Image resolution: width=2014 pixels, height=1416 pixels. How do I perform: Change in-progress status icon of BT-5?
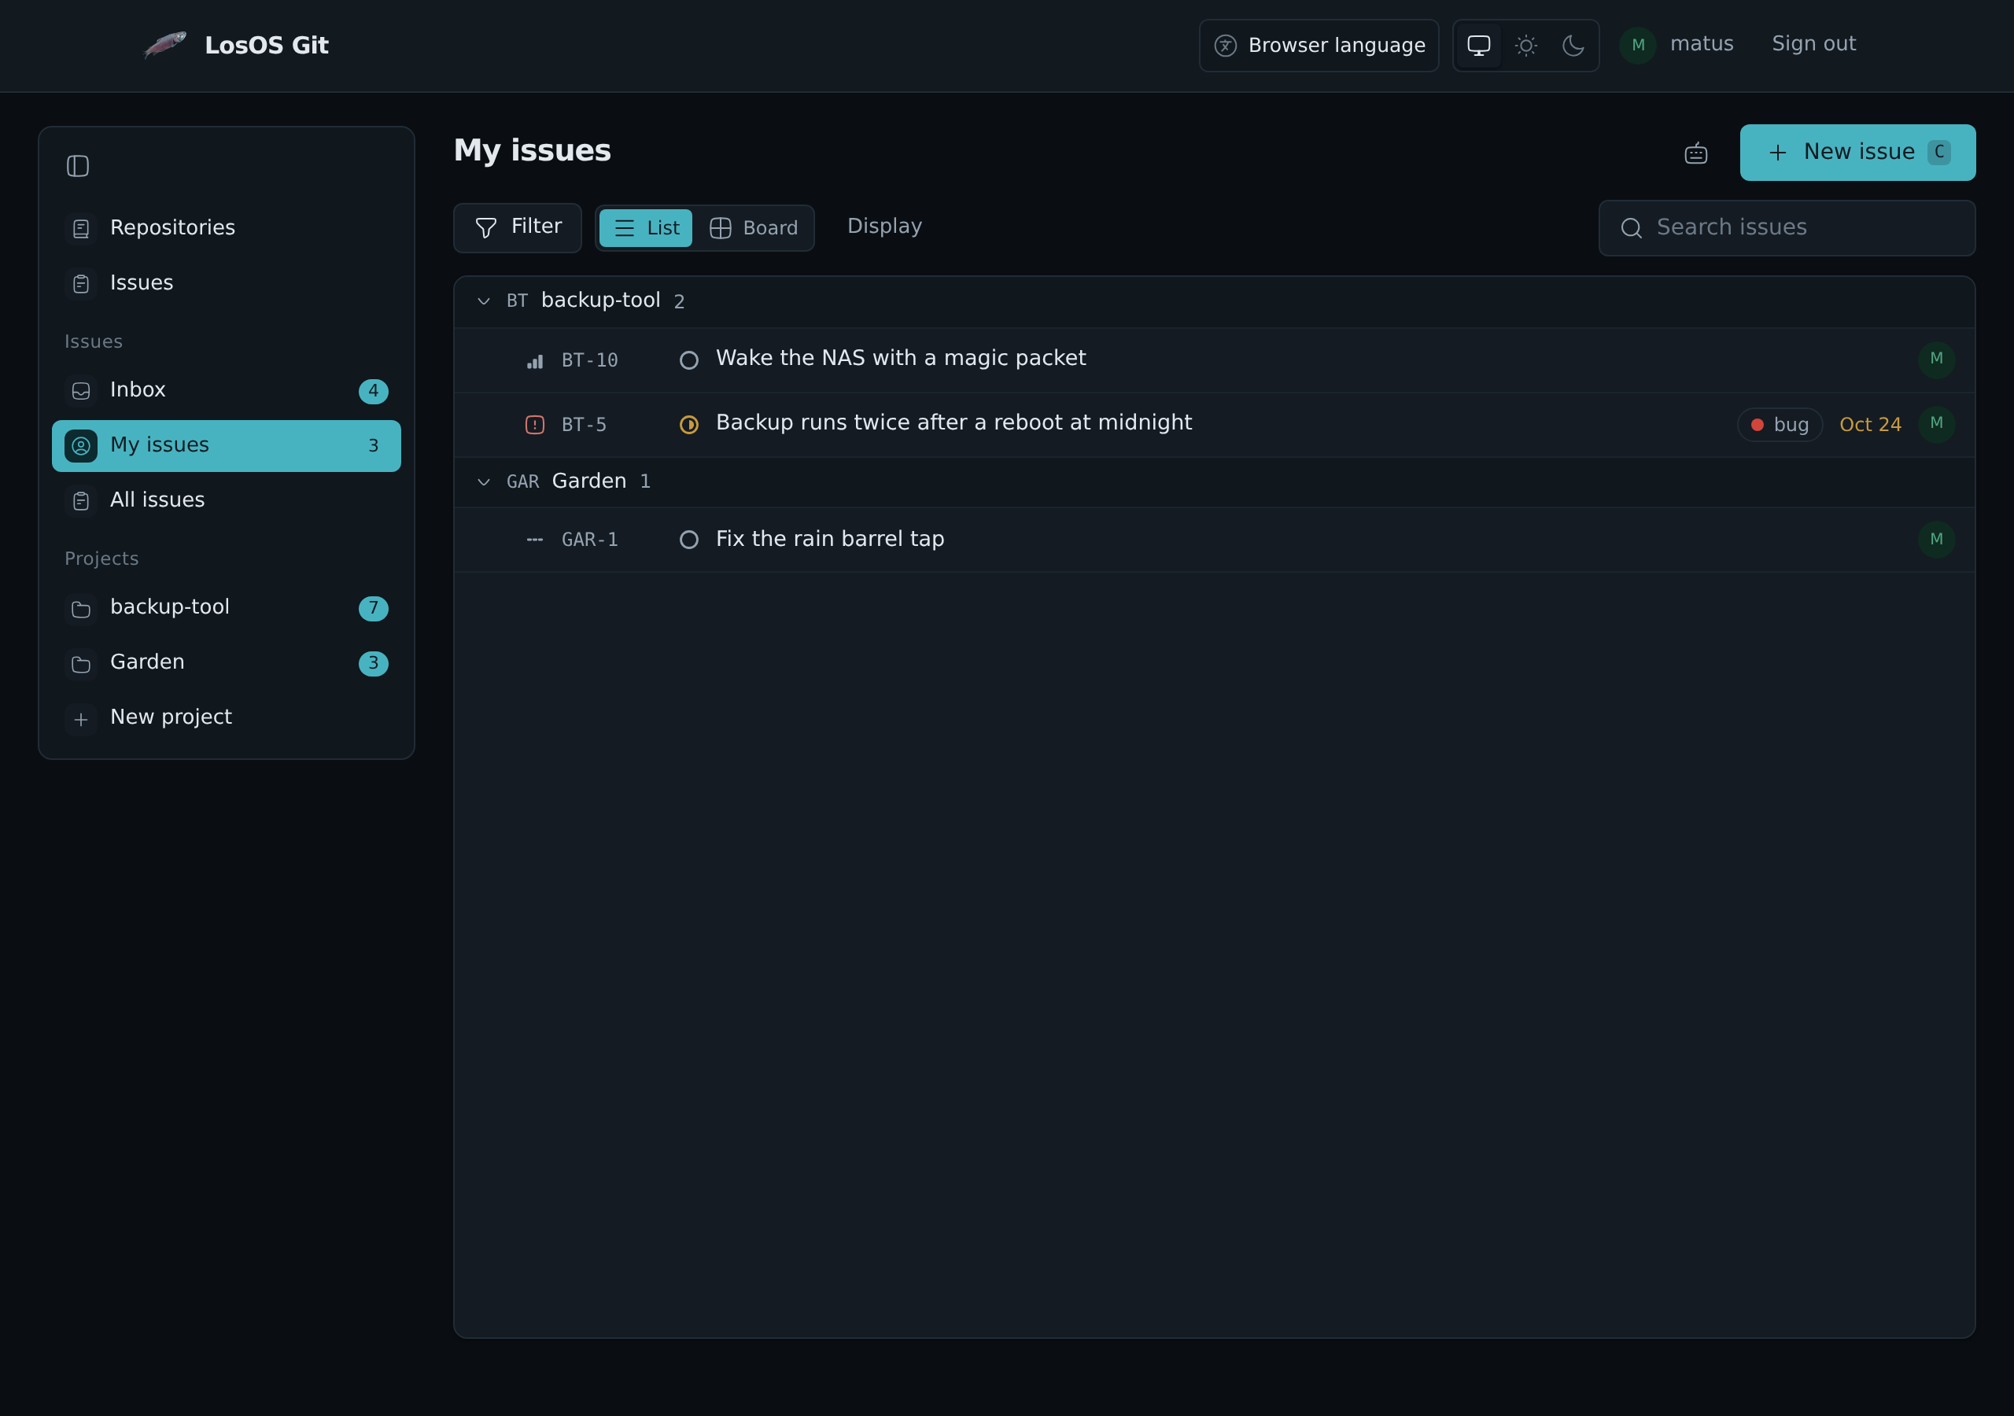688,425
